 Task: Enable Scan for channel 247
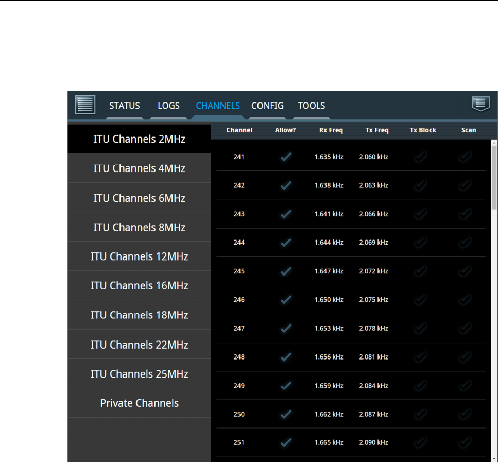coord(465,328)
